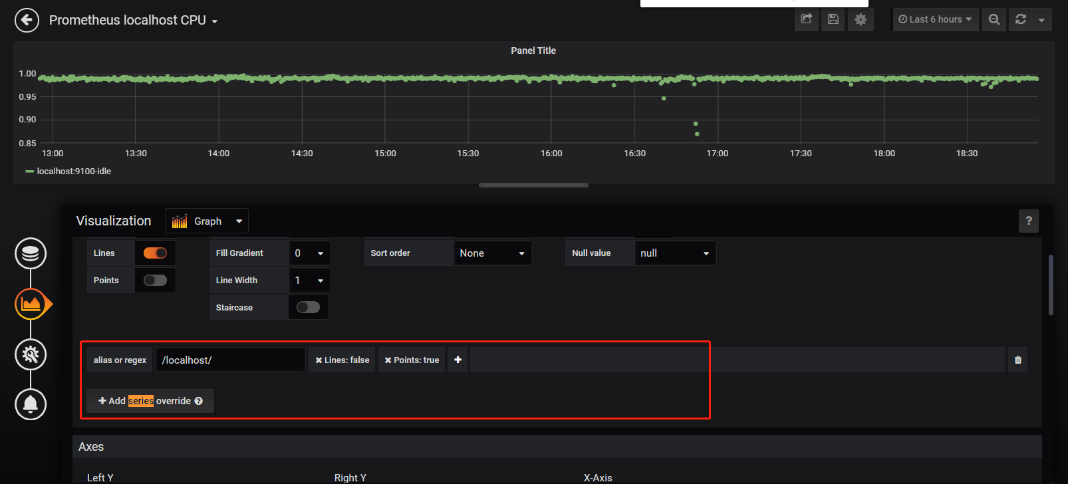The image size is (1068, 484).
Task: Click the Visualization heading text
Action: [114, 221]
